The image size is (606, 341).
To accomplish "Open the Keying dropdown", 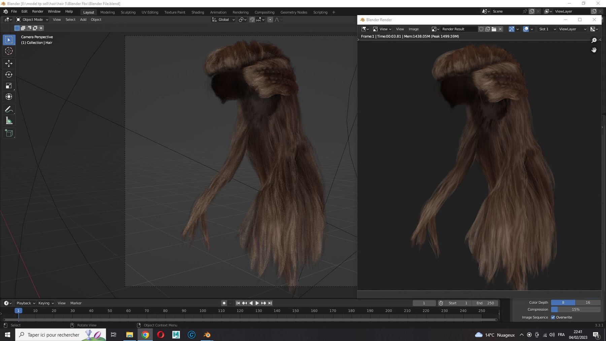I will click(46, 303).
